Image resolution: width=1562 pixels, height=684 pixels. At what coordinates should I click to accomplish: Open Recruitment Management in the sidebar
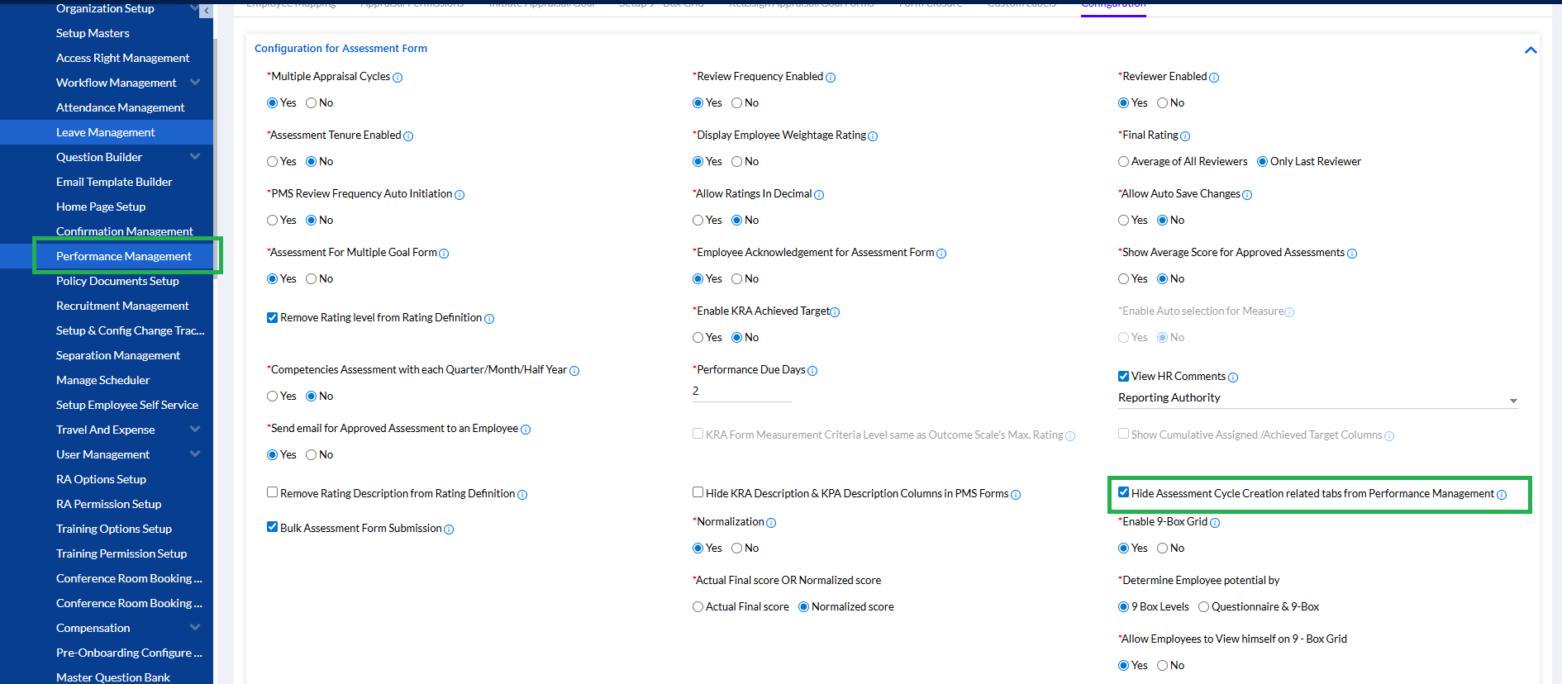pyautogui.click(x=122, y=306)
